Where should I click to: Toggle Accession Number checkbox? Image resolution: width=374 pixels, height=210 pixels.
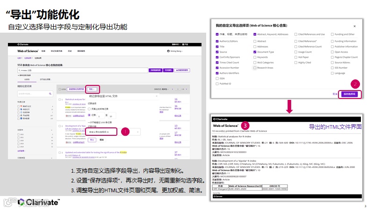[x=217, y=68]
